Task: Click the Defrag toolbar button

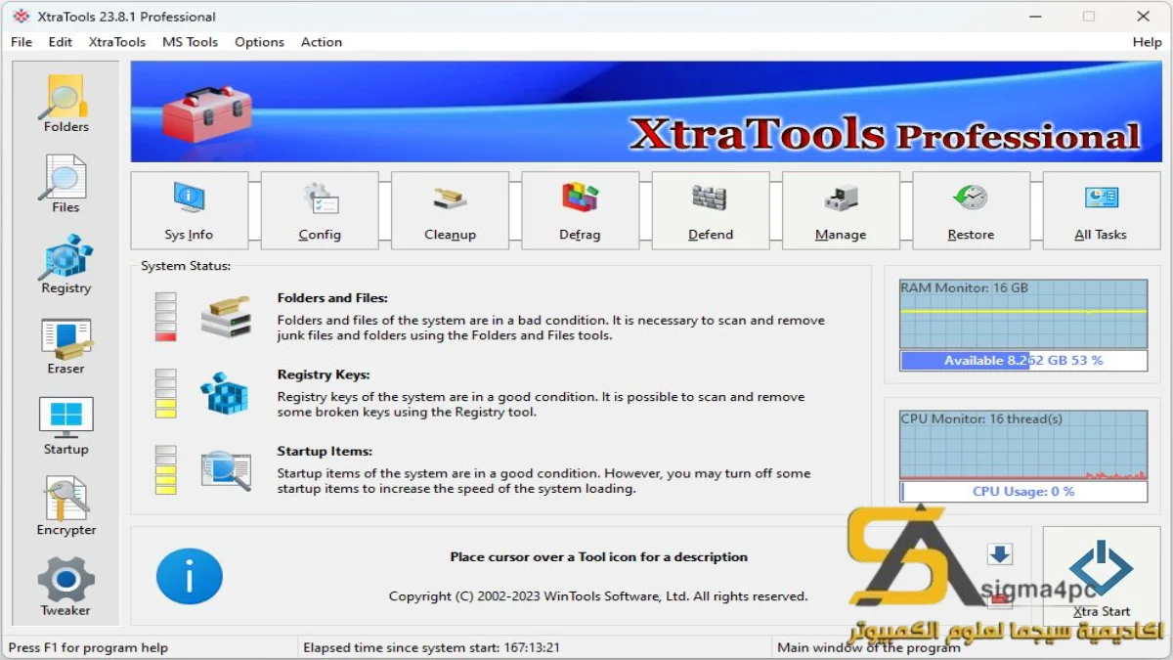Action: coord(580,210)
